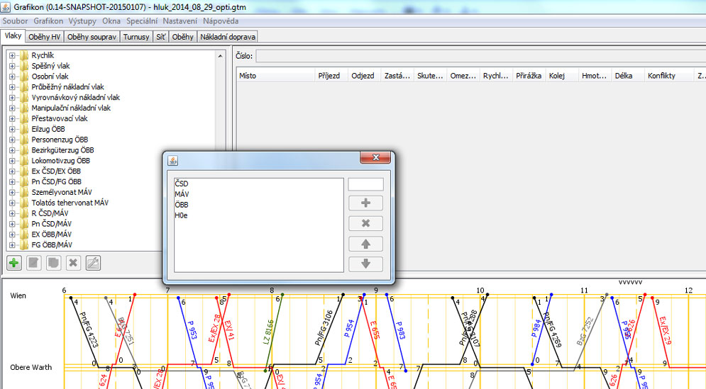The height and width of the screenshot is (389, 706).
Task: Click the Grafikon application icon in title bar
Action: [x=6, y=7]
